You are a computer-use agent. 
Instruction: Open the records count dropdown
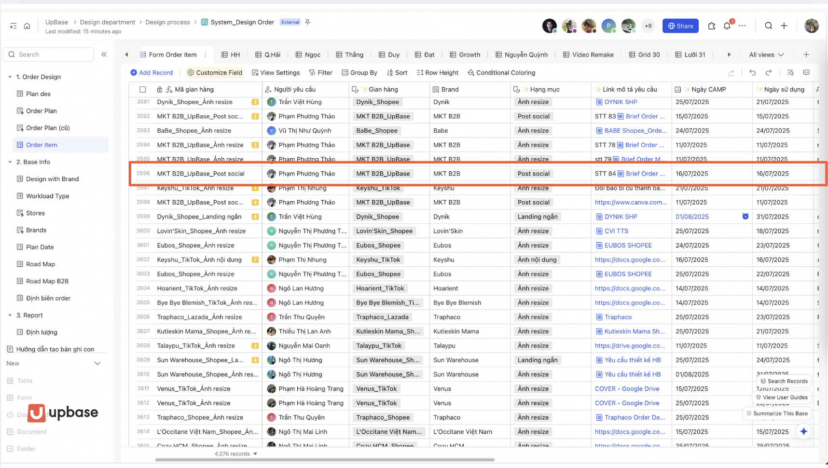pos(236,454)
